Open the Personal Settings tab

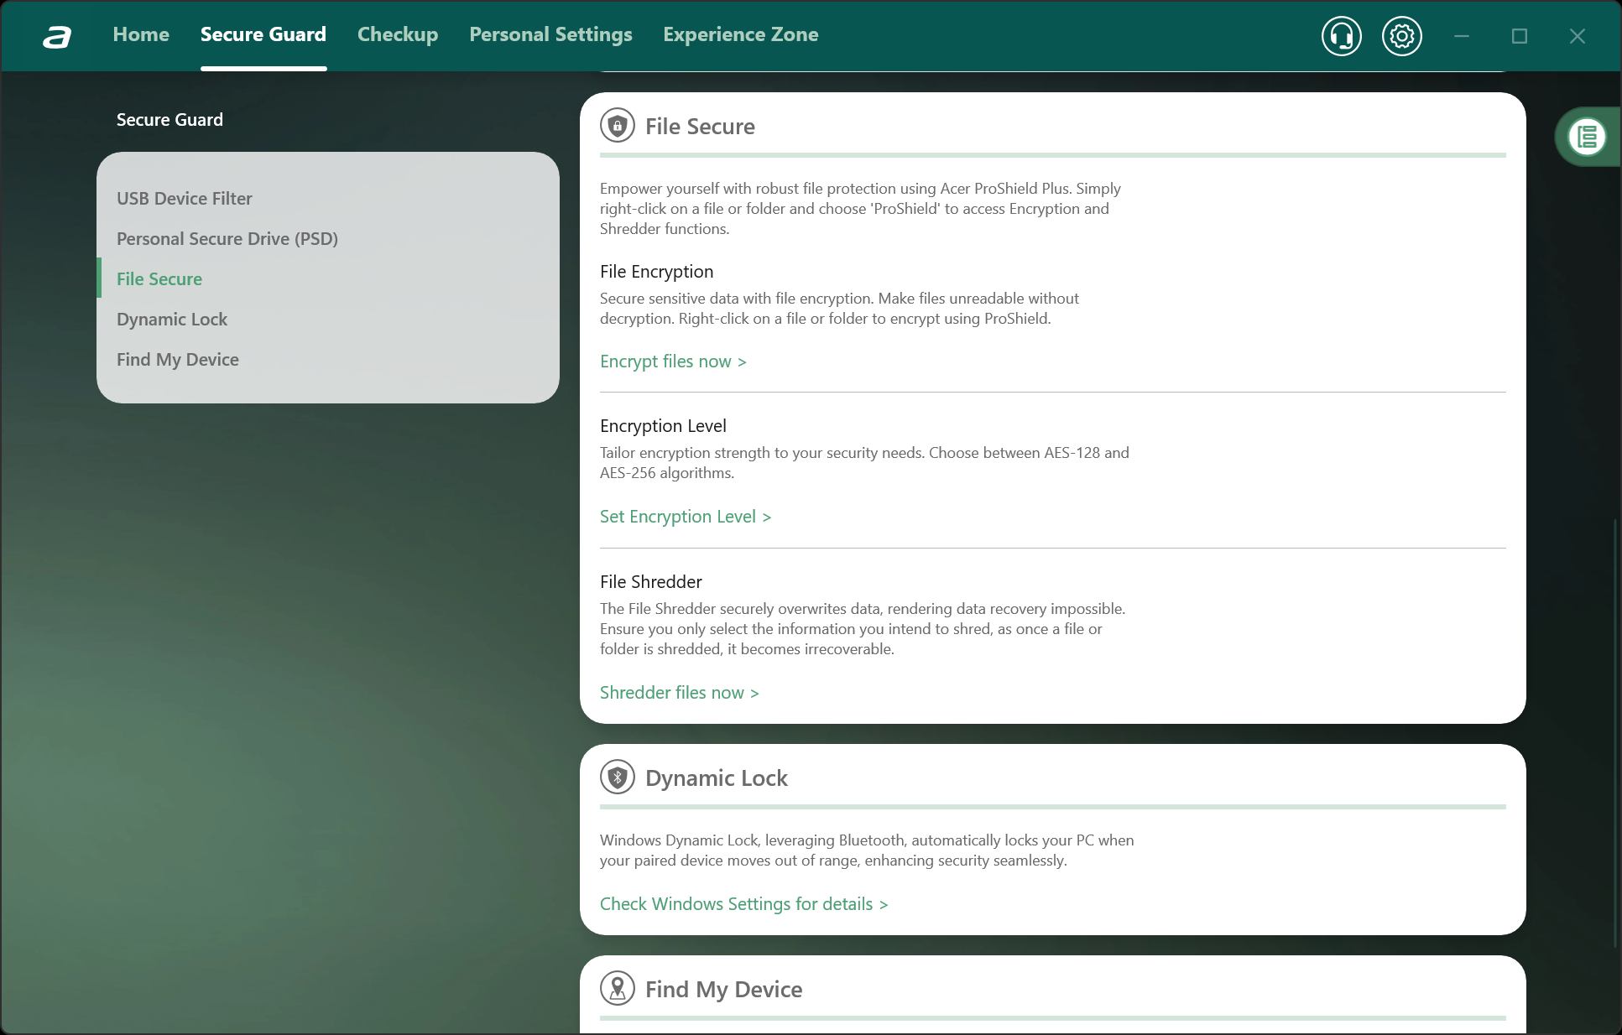point(550,34)
